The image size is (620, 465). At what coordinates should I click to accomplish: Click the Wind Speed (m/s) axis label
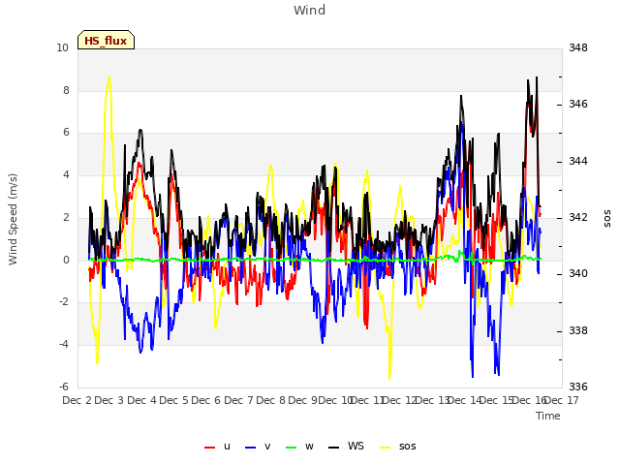[x=13, y=219]
